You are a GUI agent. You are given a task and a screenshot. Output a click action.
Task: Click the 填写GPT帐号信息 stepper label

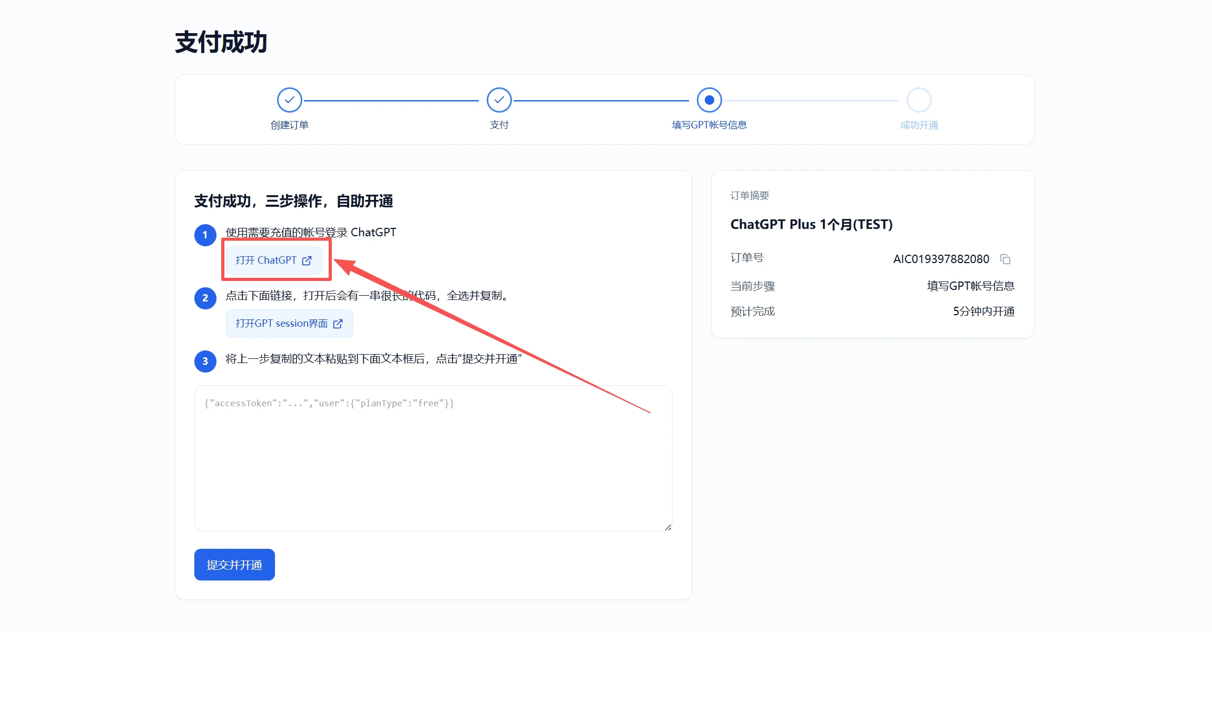click(709, 125)
